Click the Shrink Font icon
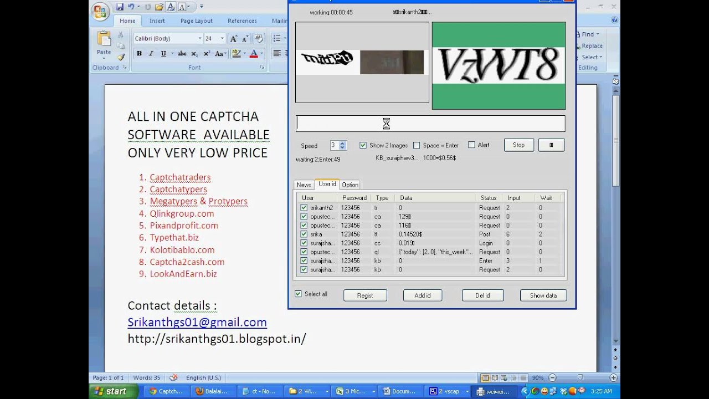This screenshot has height=399, width=709. [244, 38]
